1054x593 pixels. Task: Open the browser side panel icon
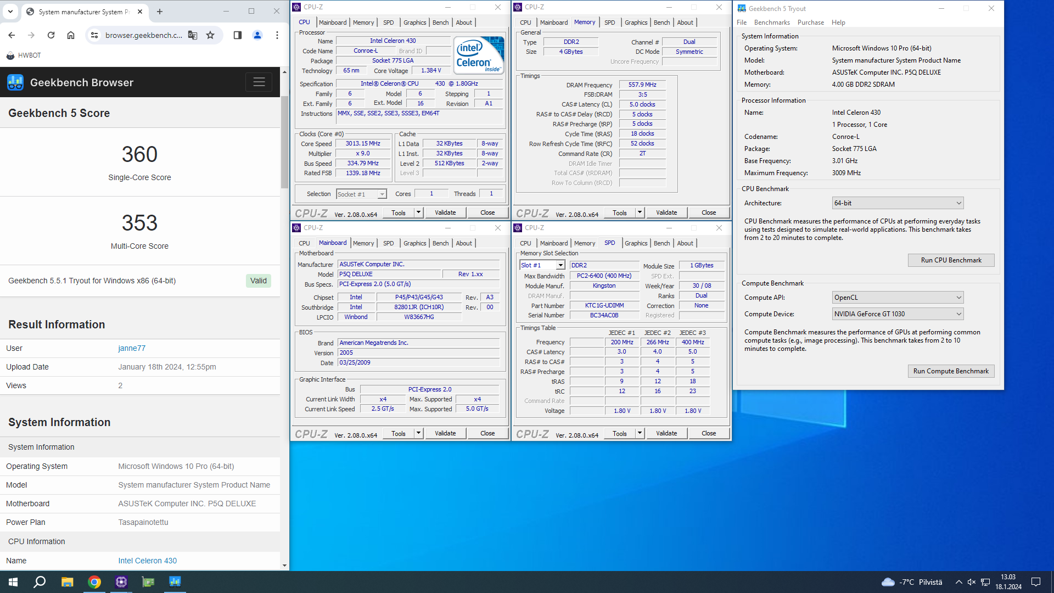tap(237, 35)
